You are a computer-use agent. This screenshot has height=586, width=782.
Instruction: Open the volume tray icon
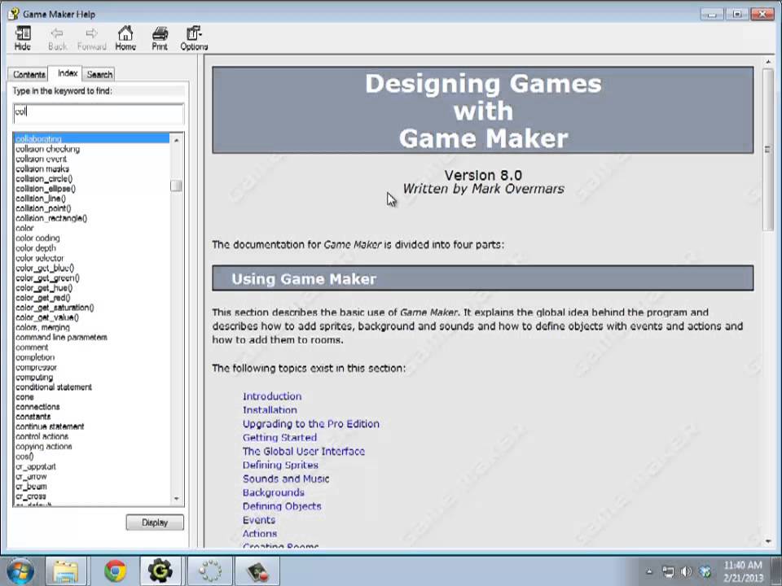pyautogui.click(x=687, y=571)
